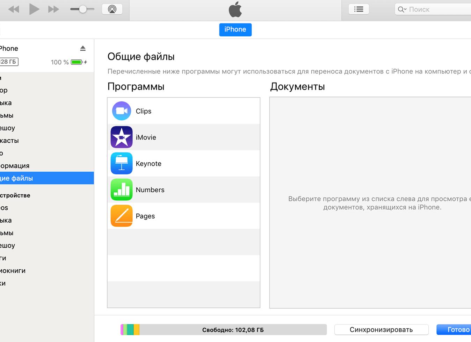Open the sidebar item ending in 'иокниги'
471x342 pixels.
coord(13,271)
